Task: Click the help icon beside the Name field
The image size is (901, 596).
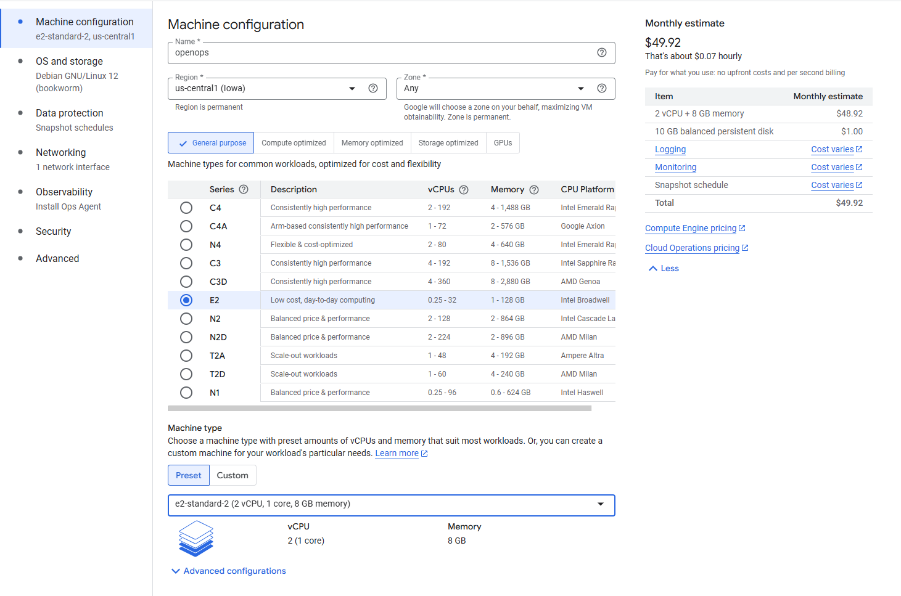Action: 601,53
